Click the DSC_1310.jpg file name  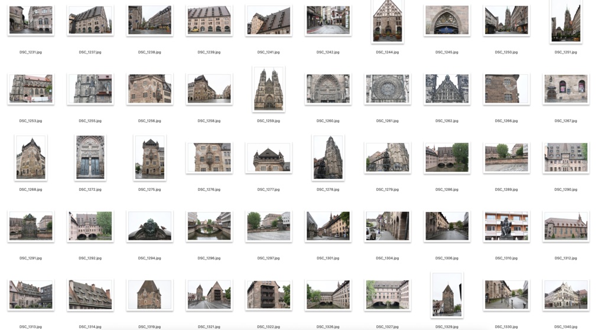point(506,258)
